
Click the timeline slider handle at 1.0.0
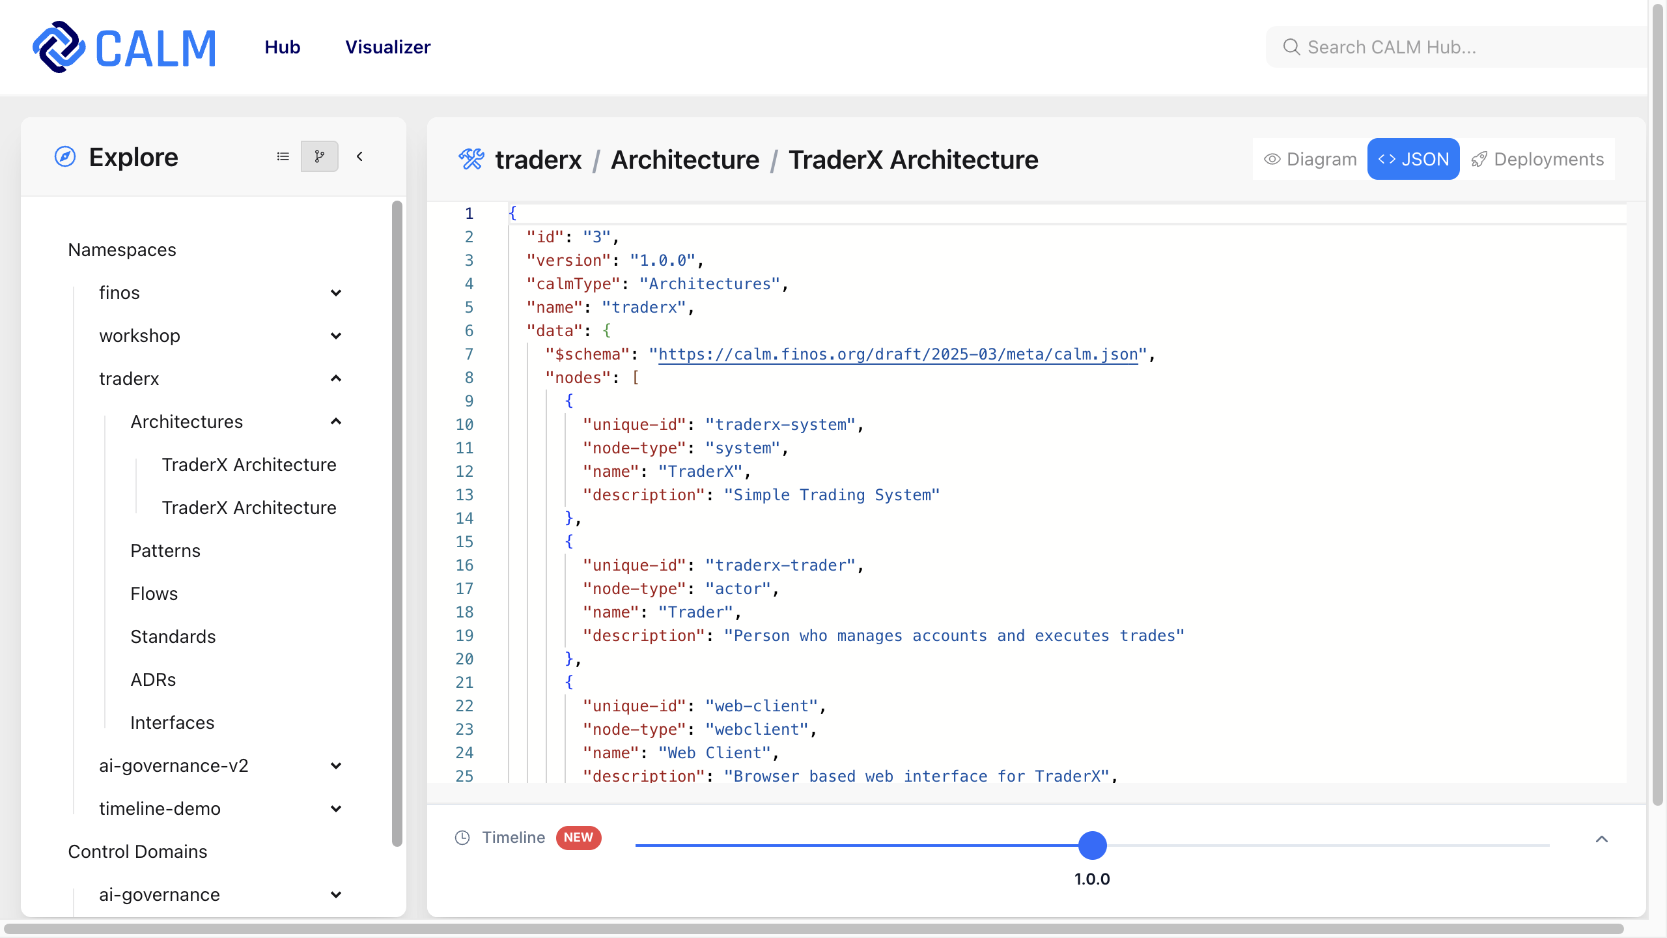(x=1093, y=846)
